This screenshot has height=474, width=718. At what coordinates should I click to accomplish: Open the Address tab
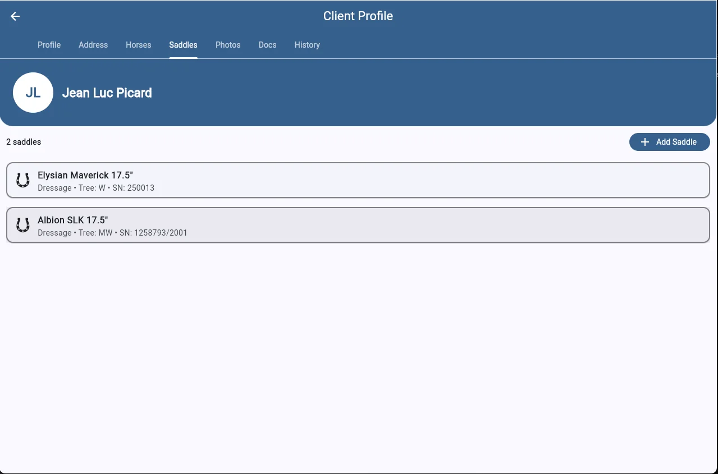click(x=93, y=45)
